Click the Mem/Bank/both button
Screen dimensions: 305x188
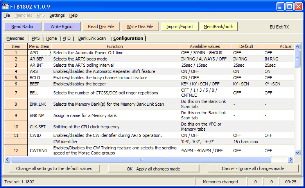tap(219, 27)
